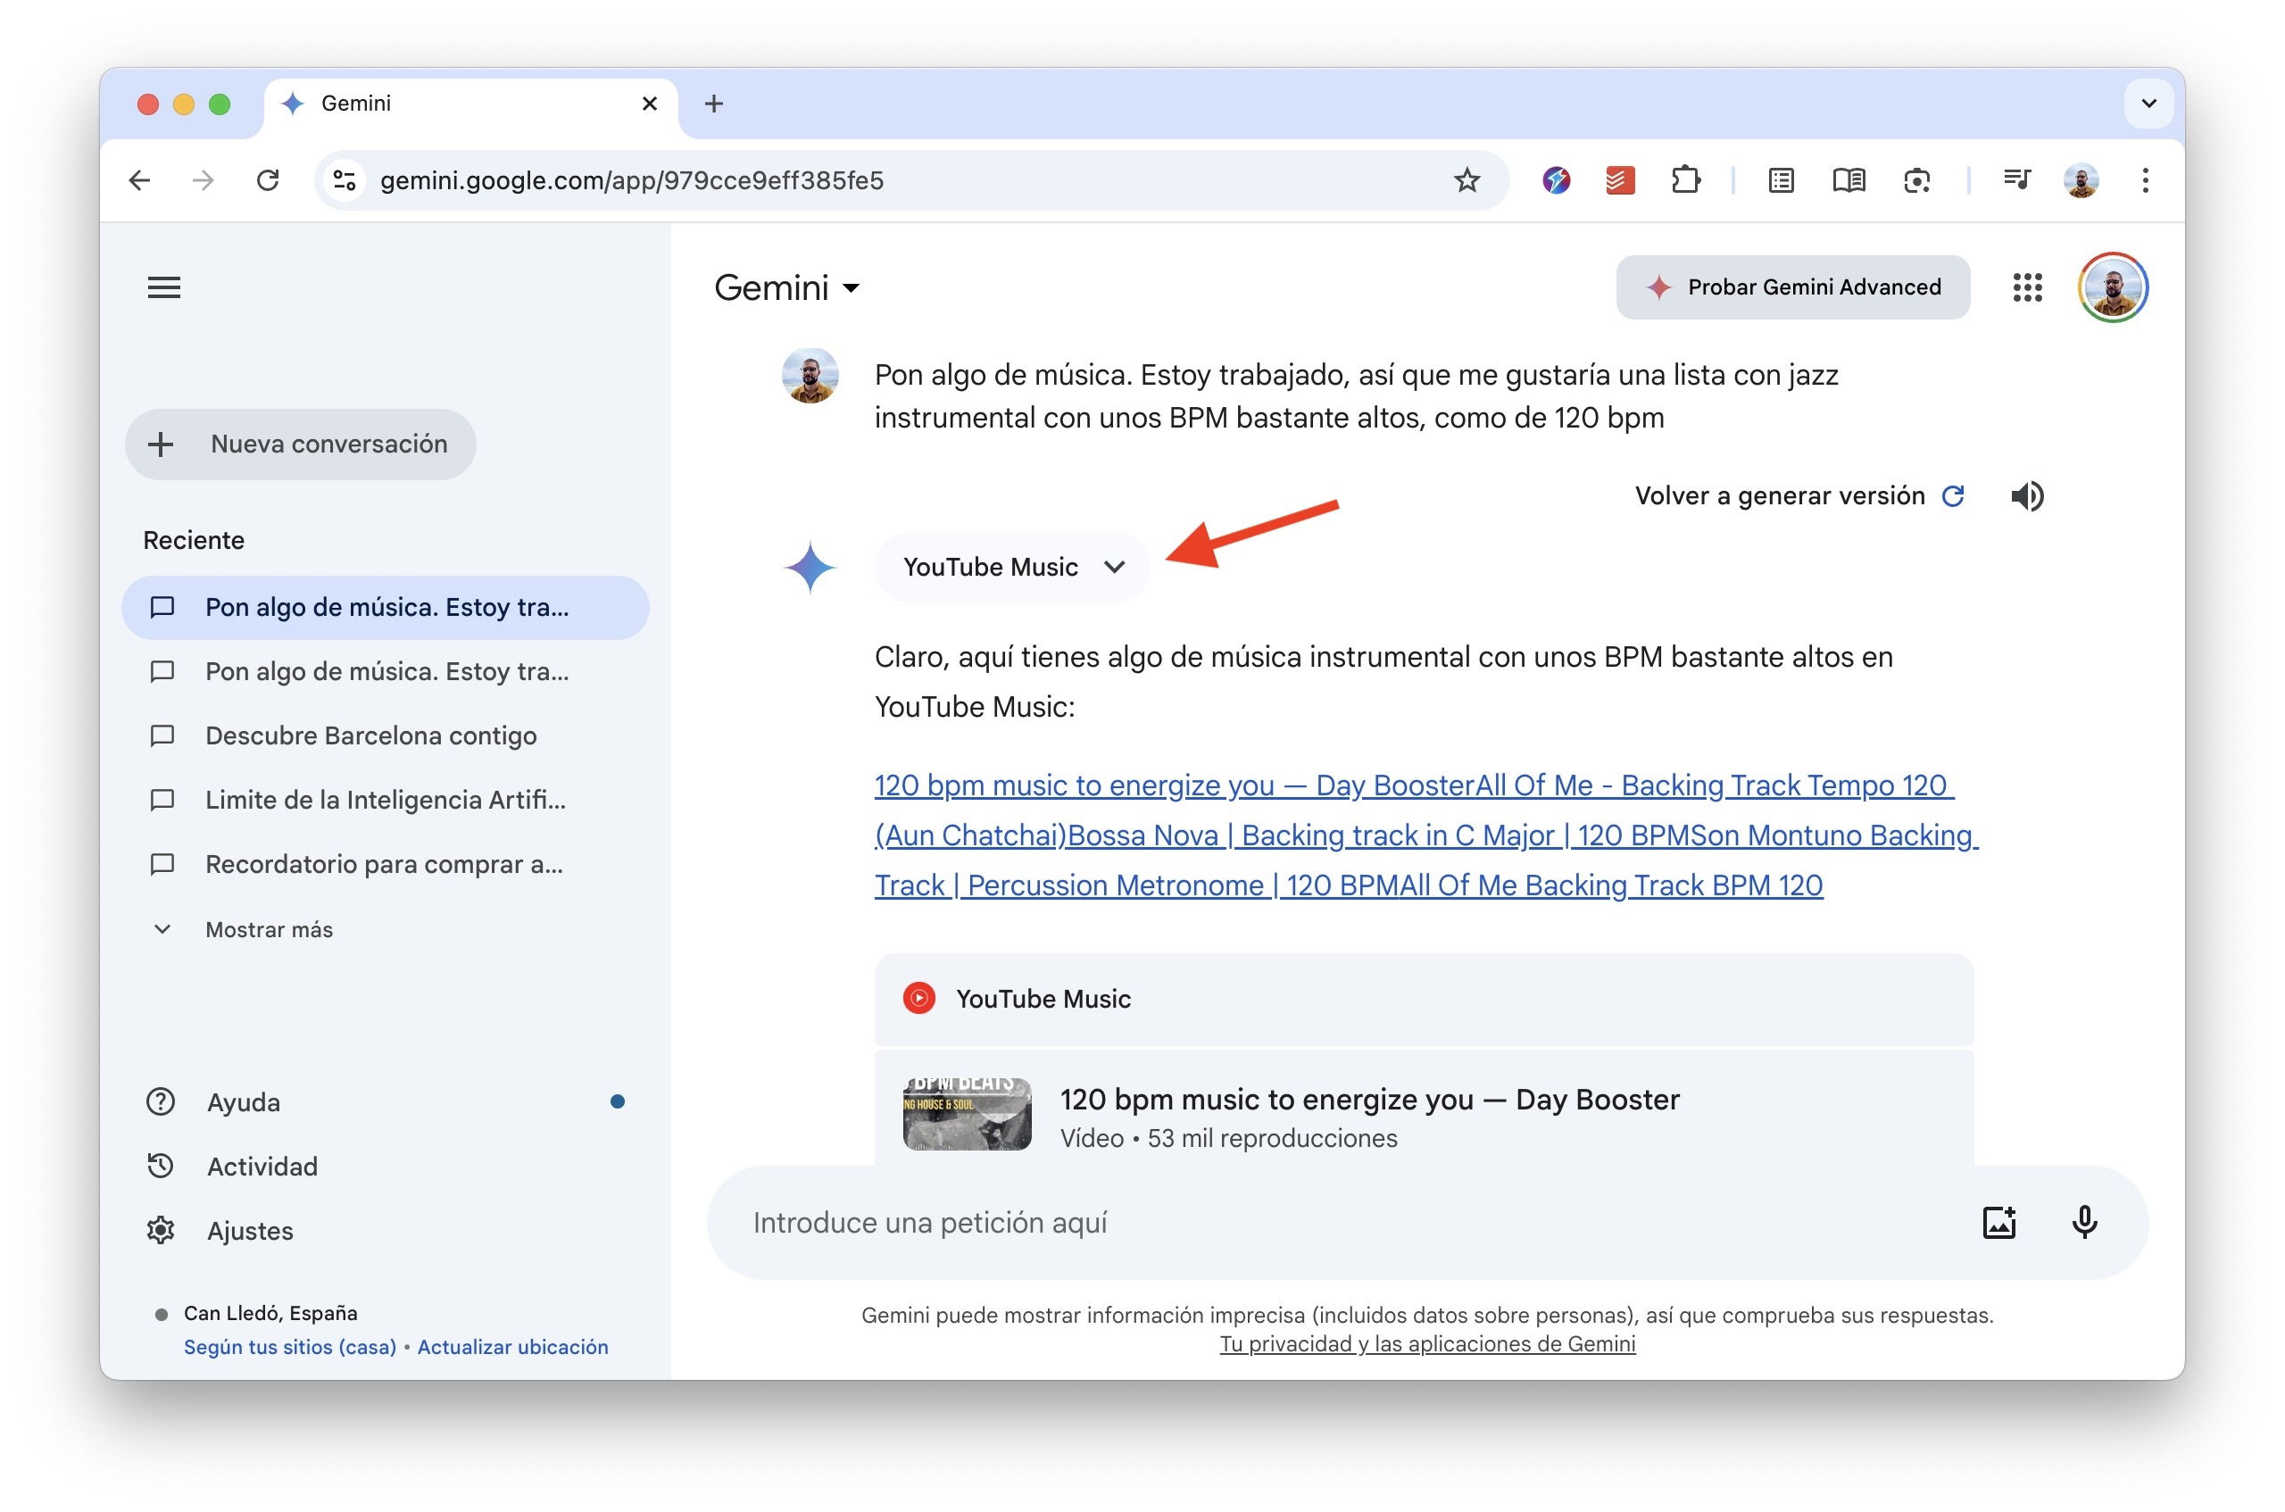Screen dimensions: 2285x1512
Task: Click the screenshot capture toolbar icon
Action: click(1916, 180)
